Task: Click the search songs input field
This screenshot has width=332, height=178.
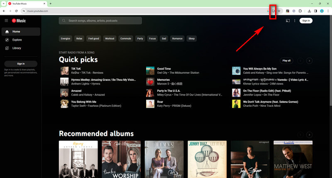Action: 100,21
